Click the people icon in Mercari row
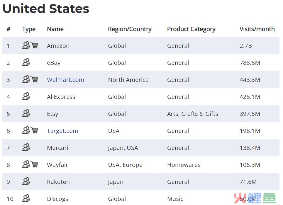Image resolution: width=283 pixels, height=205 pixels. click(26, 147)
